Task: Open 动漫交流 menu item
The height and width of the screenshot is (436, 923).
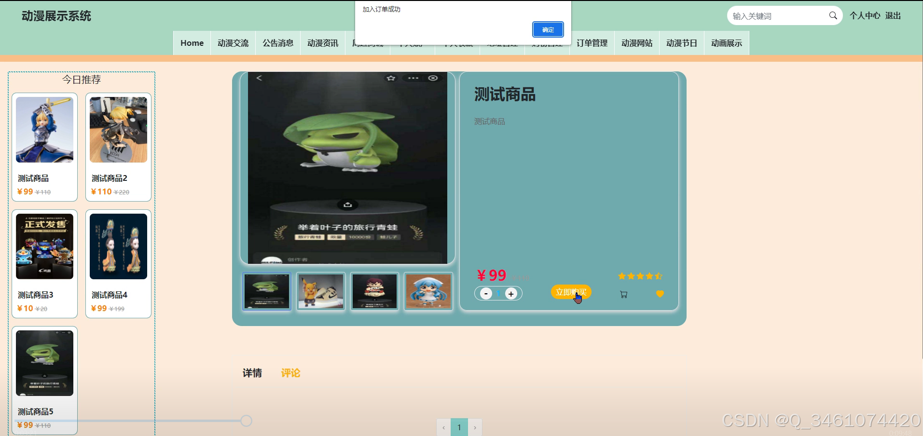Action: click(233, 43)
